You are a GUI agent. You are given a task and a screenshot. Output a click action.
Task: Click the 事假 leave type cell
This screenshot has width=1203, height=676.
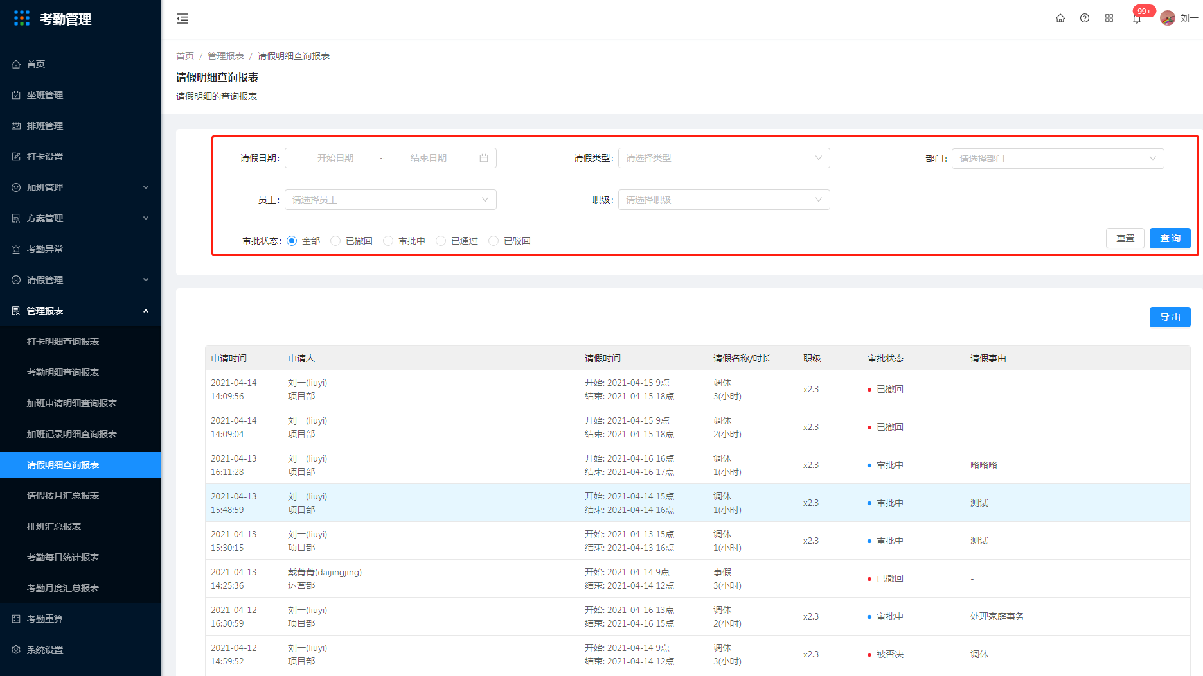tap(722, 572)
